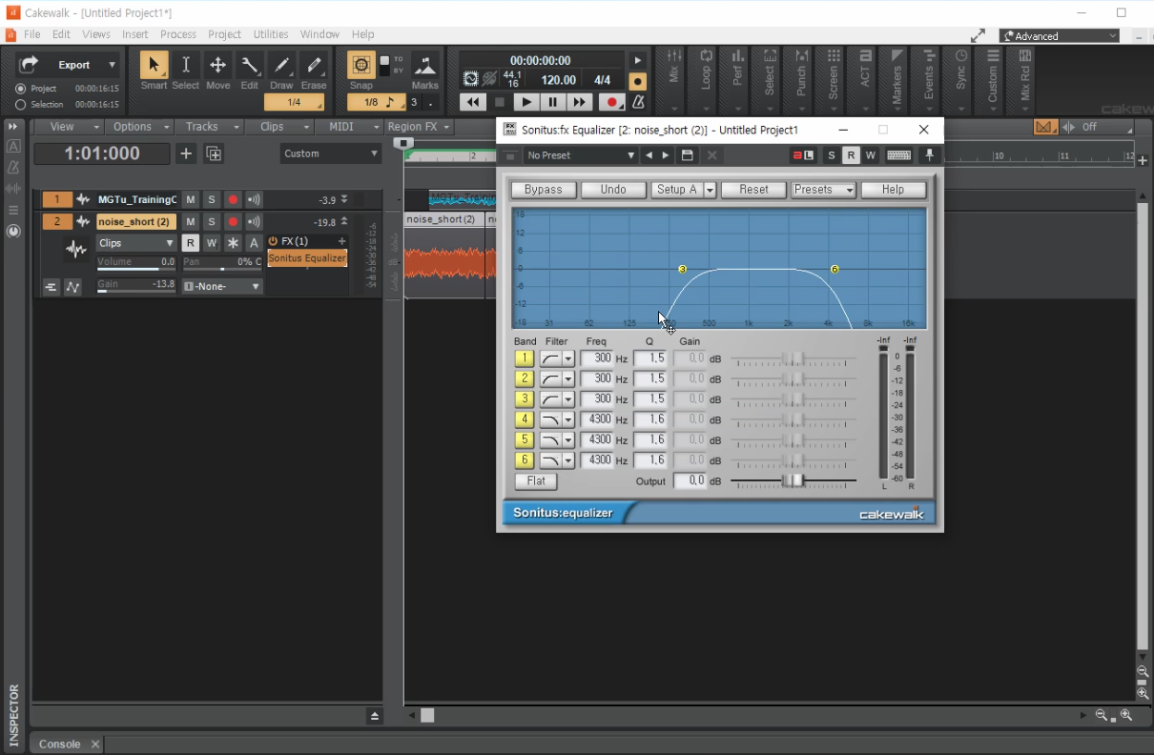
Task: Open the No Preset dropdown
Action: coord(580,155)
